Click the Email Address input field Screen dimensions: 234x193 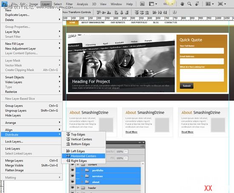pos(202,61)
